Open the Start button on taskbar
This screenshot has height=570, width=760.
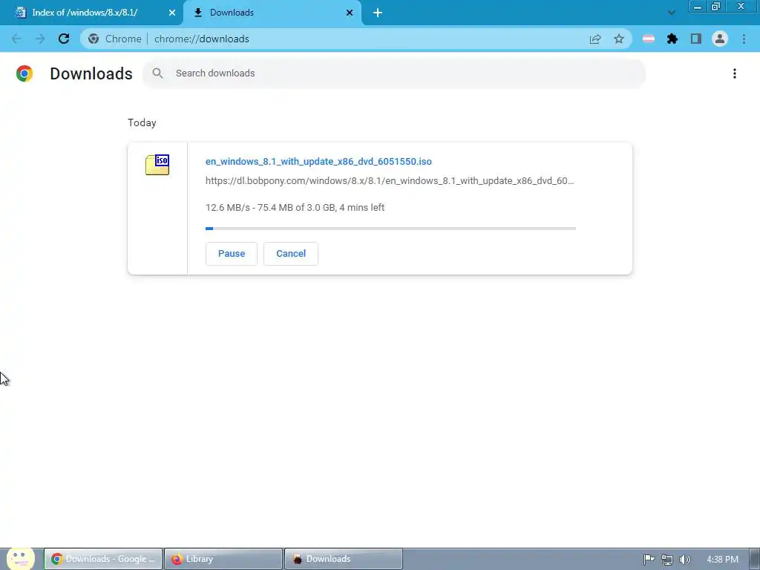coord(20,559)
